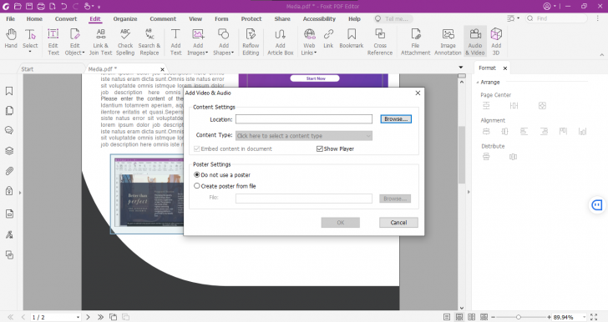
Task: Close the Media.pdf tab
Action: [162, 69]
